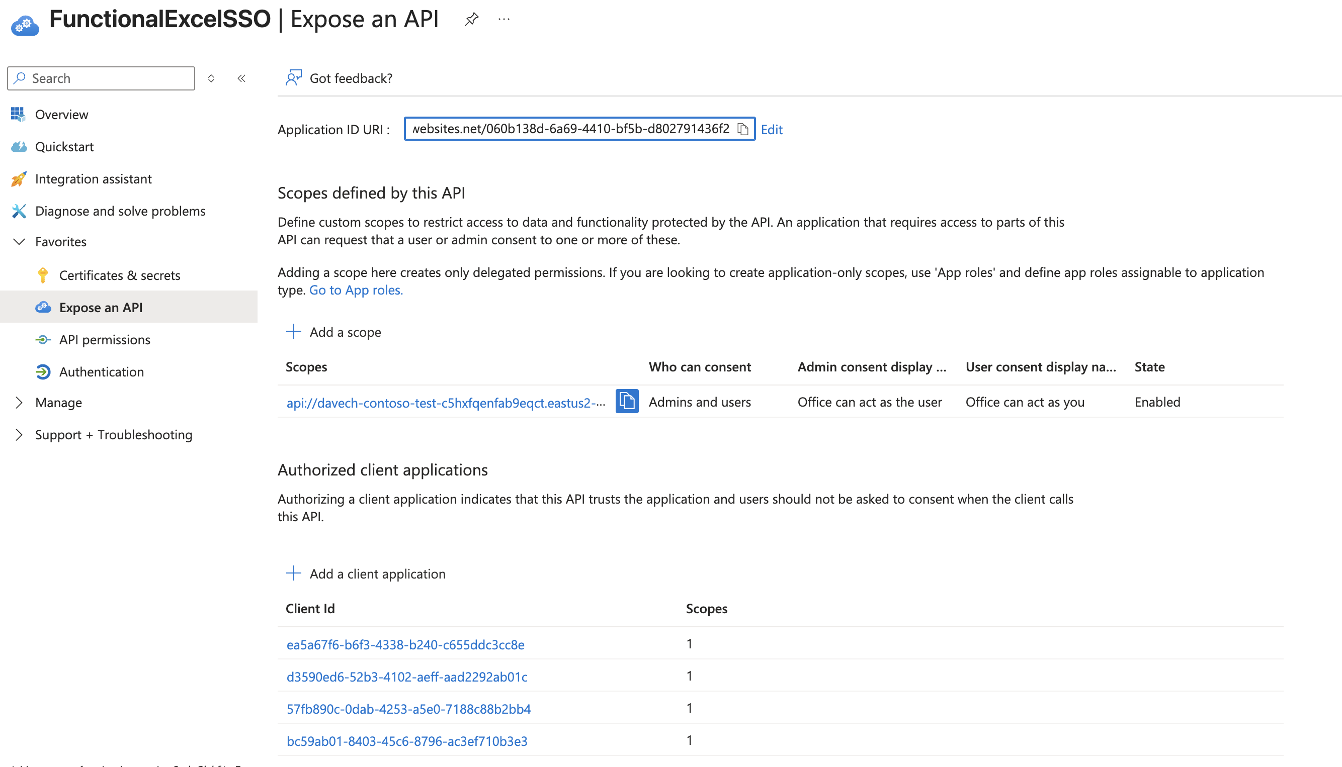Viewport: 1342px width, 767px height.
Task: Collapse the sidebar with double chevron
Action: pos(241,78)
